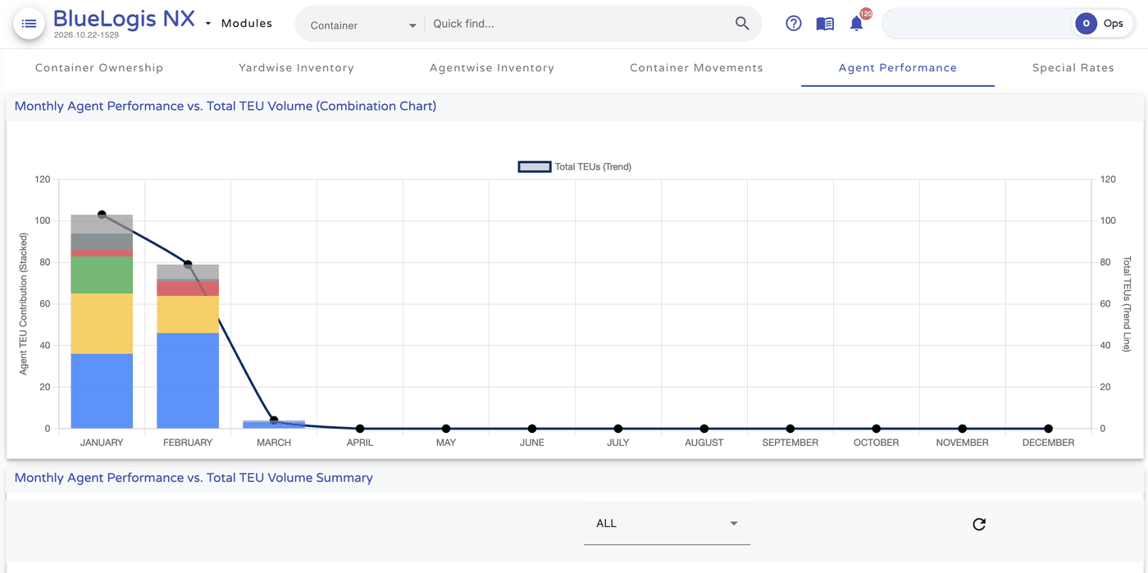
Task: Open the documentation book icon
Action: 825,24
